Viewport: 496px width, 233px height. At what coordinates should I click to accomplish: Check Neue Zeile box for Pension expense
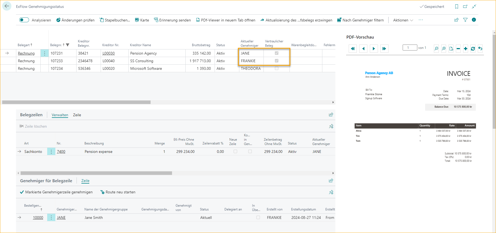pos(235,152)
